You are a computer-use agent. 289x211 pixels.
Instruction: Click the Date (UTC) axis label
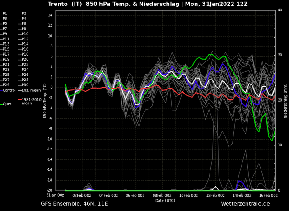pos(165,201)
